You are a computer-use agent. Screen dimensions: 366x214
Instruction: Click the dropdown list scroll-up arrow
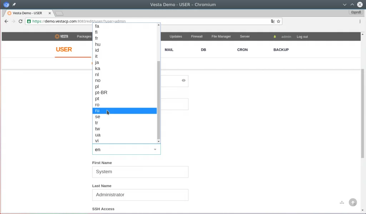pos(159,25)
